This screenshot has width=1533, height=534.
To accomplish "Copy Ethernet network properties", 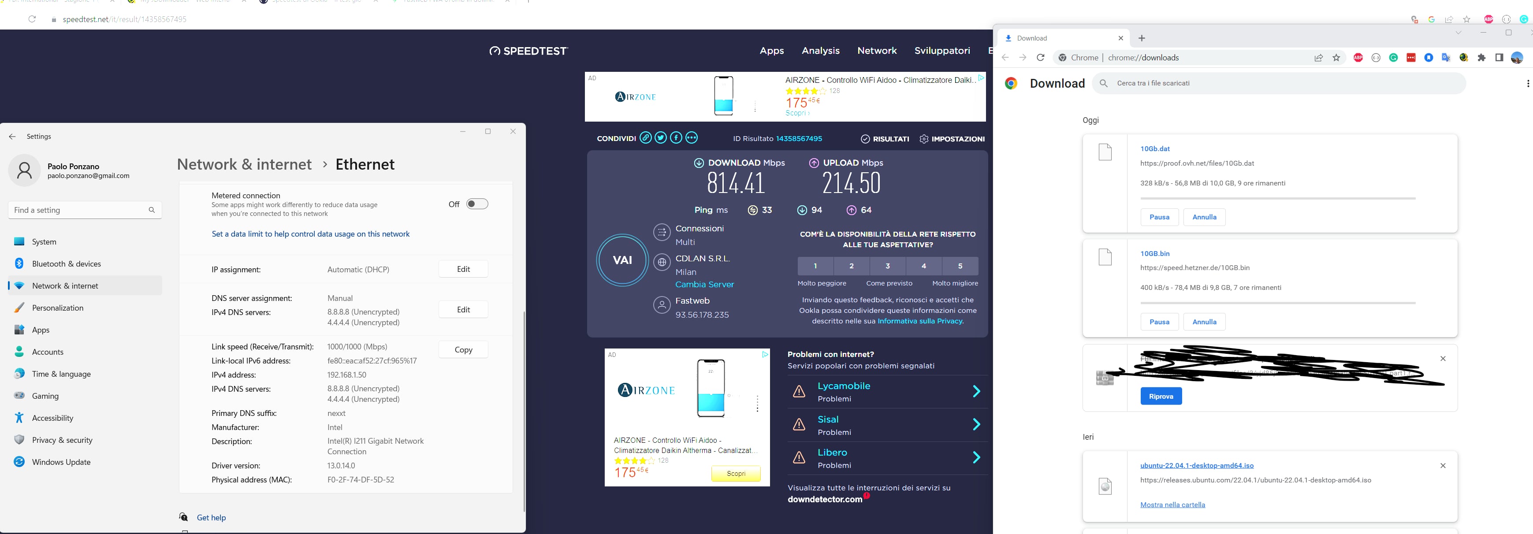I will coord(464,350).
